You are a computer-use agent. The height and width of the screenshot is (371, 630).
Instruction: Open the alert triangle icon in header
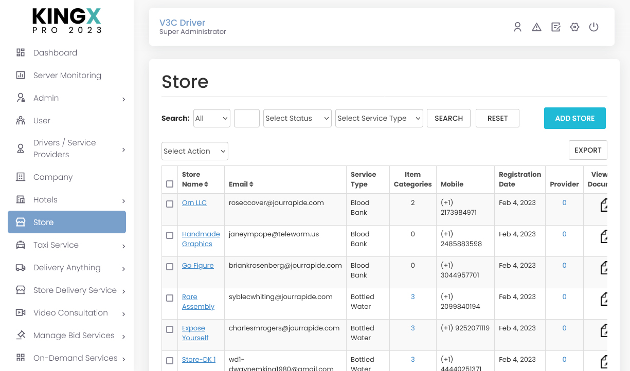pos(536,27)
